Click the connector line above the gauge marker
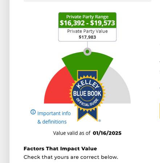160x163 pixels. (x=87, y=45)
